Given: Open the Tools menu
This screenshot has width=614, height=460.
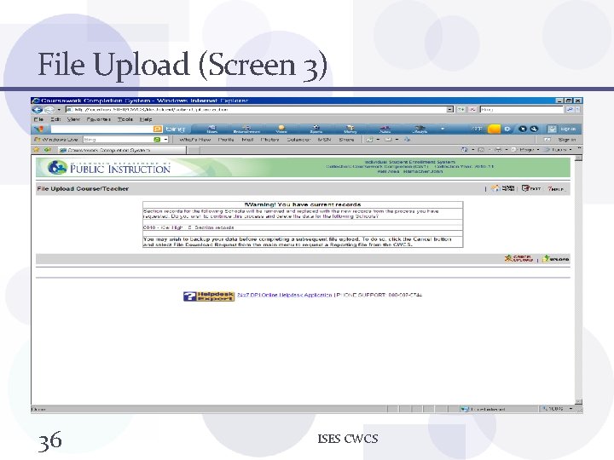Looking at the screenshot, I should coord(125,119).
